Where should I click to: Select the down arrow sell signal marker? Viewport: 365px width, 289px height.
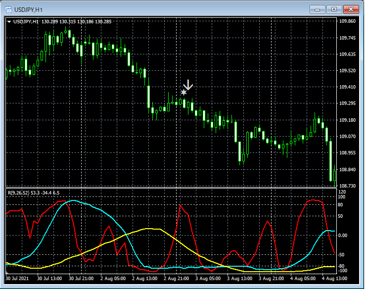pyautogui.click(x=188, y=85)
